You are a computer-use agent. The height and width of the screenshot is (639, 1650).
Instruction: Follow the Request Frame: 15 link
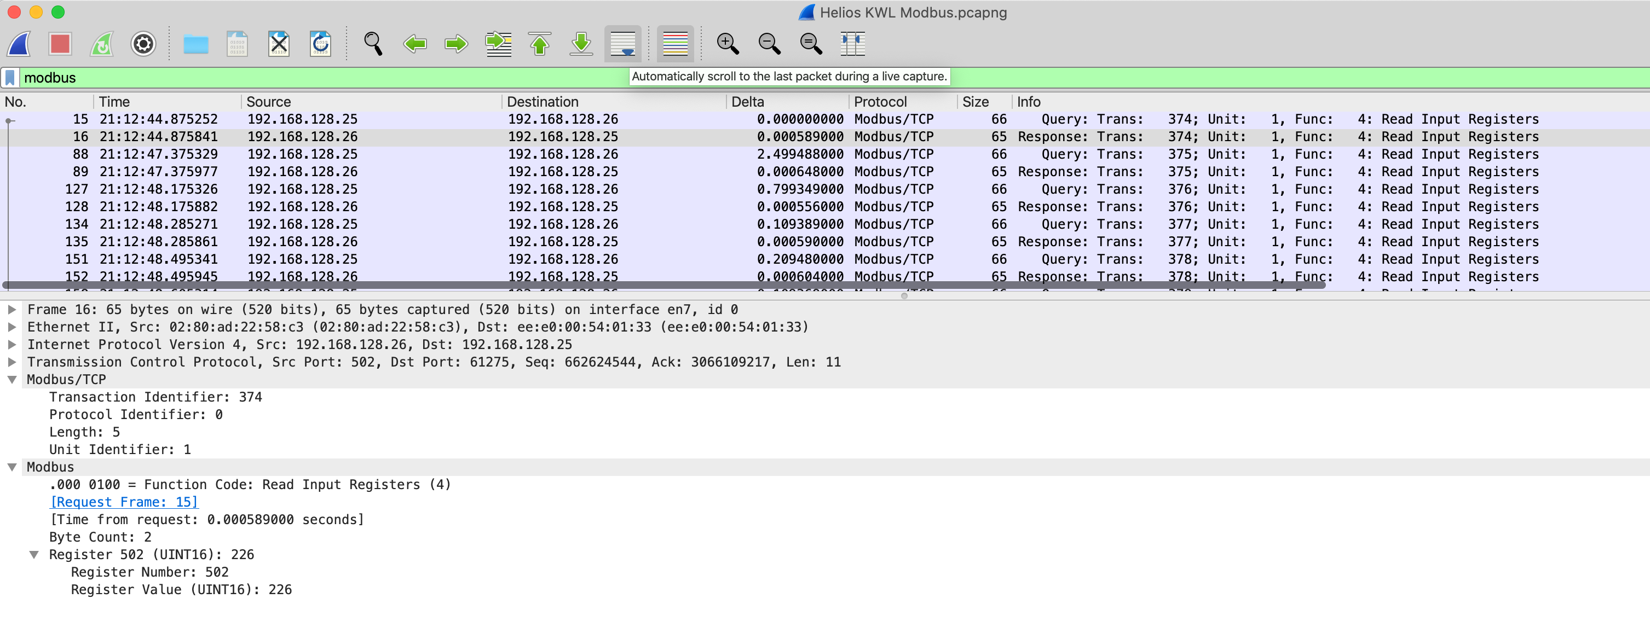(124, 502)
